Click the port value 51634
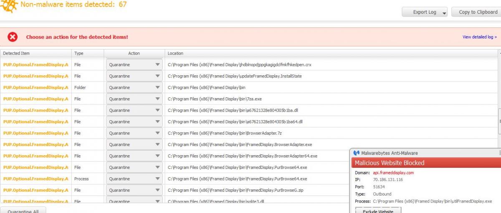Screen dimensions: 501x213 tap(379, 187)
